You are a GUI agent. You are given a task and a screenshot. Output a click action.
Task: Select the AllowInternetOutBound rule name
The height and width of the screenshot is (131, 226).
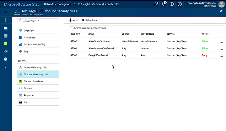coord(101,48)
